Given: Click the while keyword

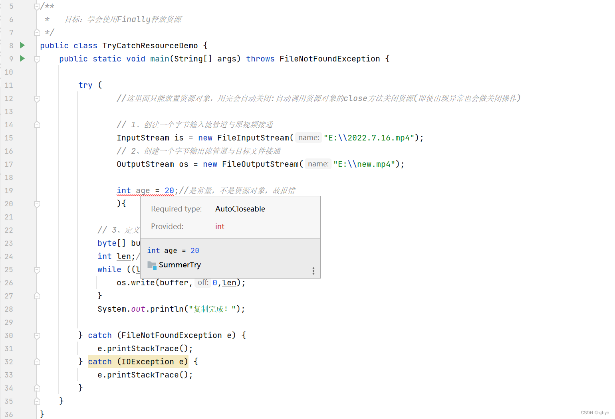Looking at the screenshot, I should tap(109, 269).
